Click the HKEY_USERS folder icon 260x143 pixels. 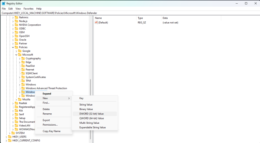[10, 137]
